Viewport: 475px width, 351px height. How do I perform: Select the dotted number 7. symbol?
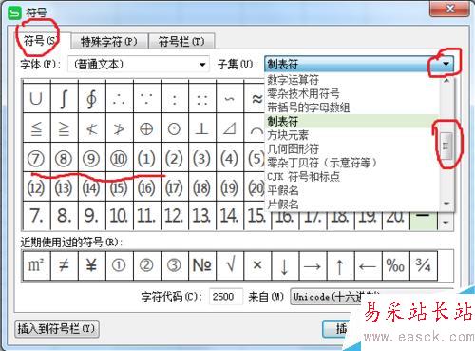point(37,216)
